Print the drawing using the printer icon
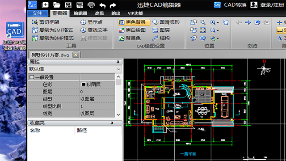The height and width of the screenshot is (161, 286). 91,5
